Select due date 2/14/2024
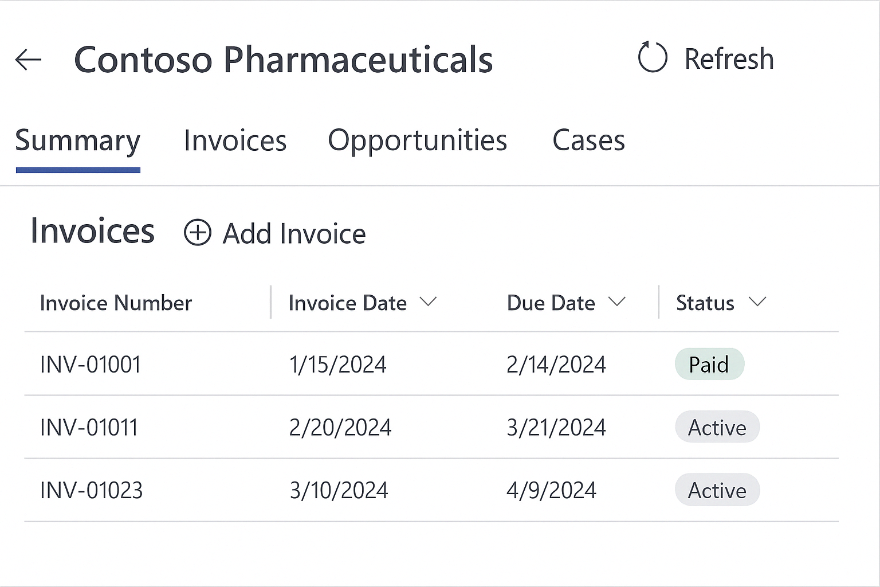 click(556, 365)
